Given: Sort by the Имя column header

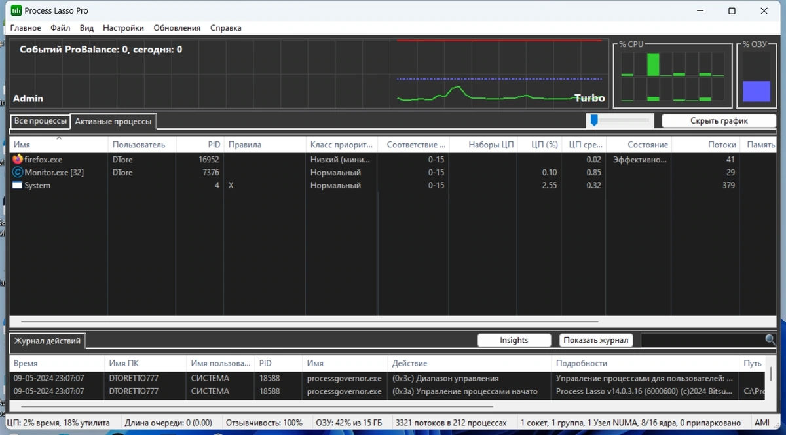Looking at the screenshot, I should click(x=59, y=145).
